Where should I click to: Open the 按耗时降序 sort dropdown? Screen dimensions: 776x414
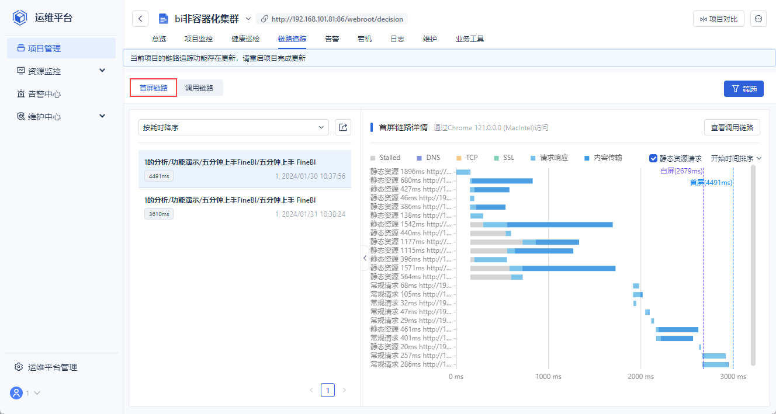[x=234, y=127]
